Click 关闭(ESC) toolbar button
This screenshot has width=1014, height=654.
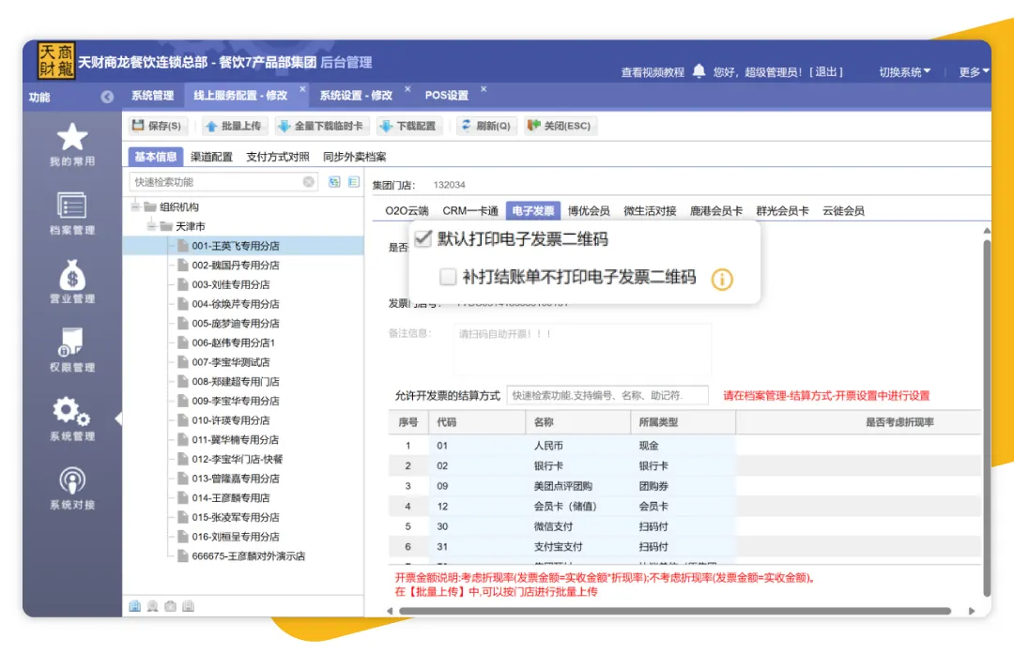tap(560, 126)
